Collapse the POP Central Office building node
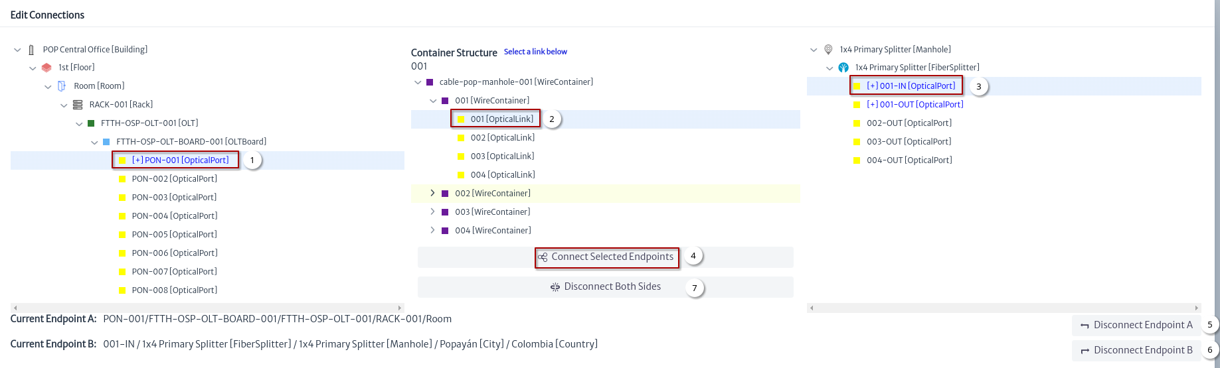The image size is (1220, 368). [x=17, y=50]
